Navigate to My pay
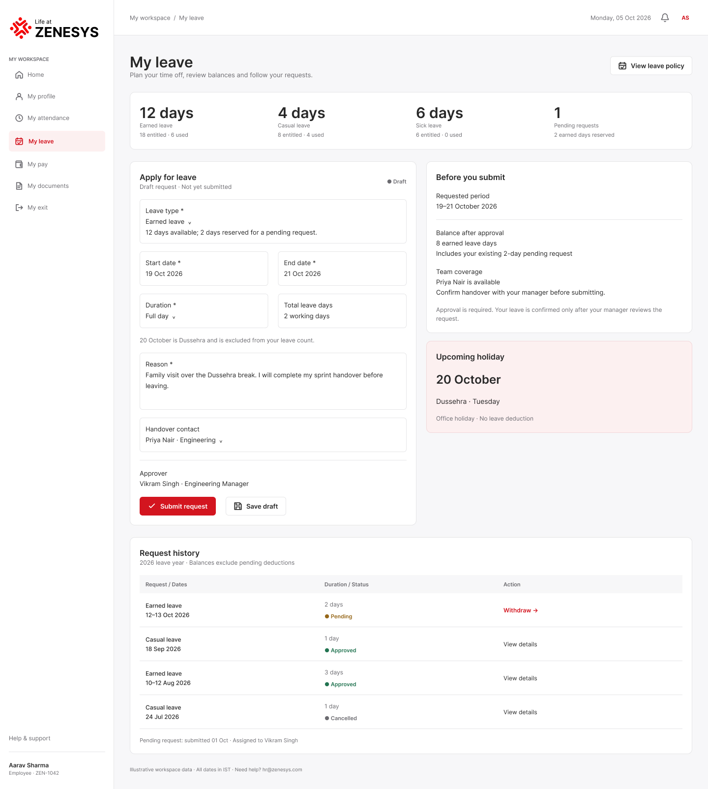This screenshot has width=708, height=789. 57,164
